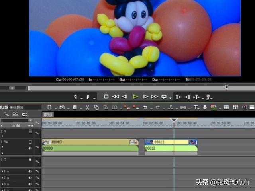Mute audio track 2 A
Image resolution: width=255 pixels, height=191 pixels.
[30, 178]
